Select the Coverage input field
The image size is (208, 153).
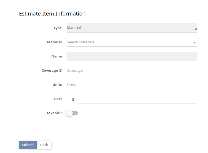132,71
